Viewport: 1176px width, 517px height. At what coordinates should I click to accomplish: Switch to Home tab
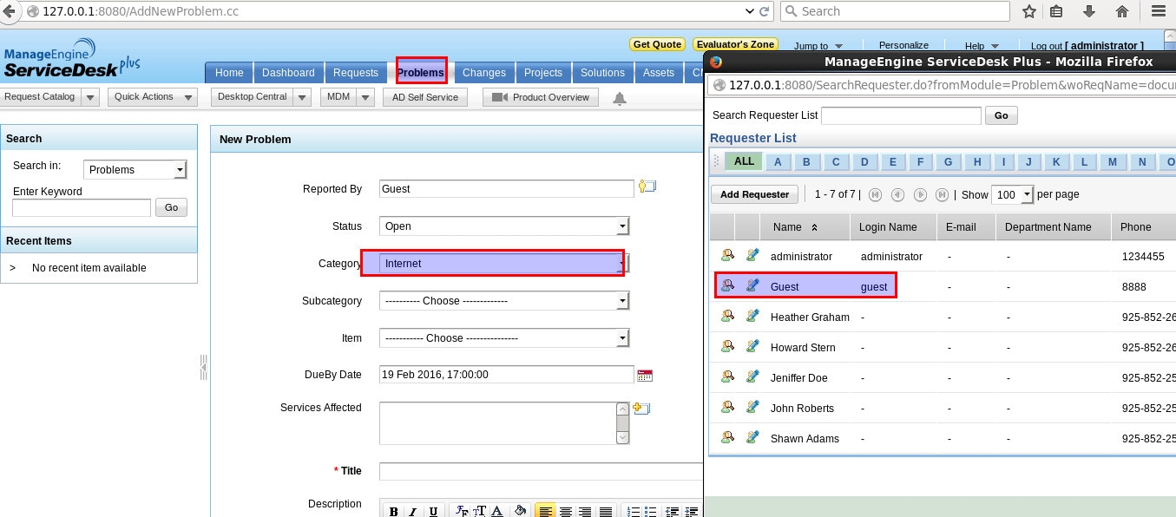(x=229, y=73)
